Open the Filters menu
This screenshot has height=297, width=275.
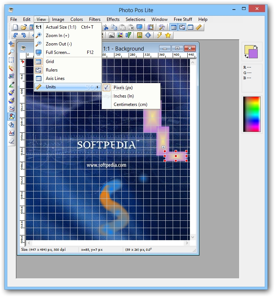point(95,19)
